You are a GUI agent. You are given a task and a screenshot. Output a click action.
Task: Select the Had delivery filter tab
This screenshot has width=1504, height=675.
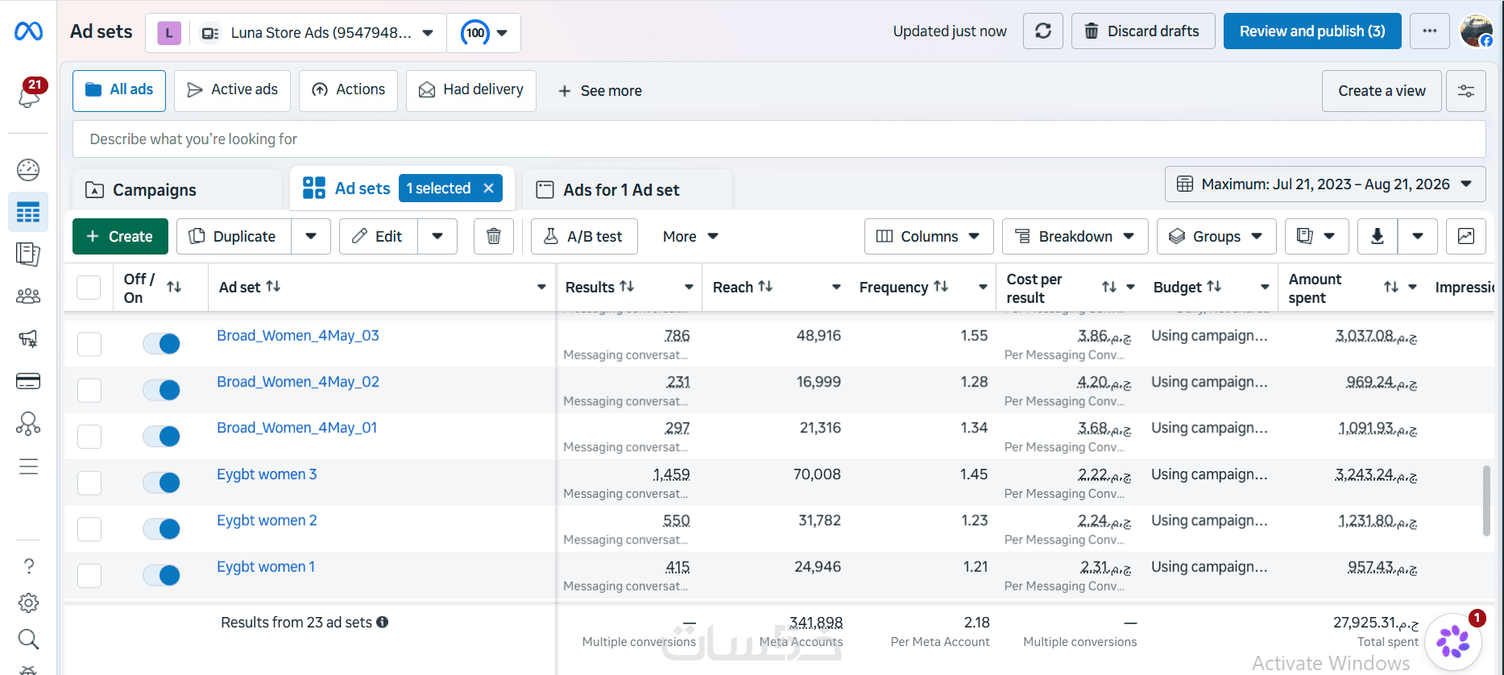(471, 90)
